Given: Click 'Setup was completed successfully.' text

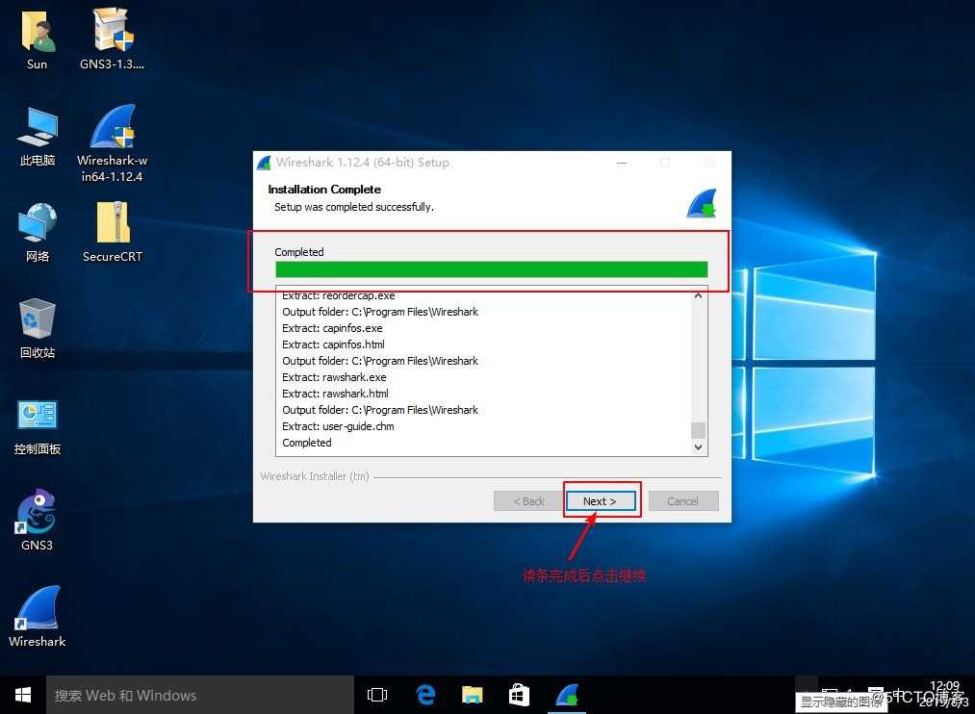Looking at the screenshot, I should click(354, 207).
